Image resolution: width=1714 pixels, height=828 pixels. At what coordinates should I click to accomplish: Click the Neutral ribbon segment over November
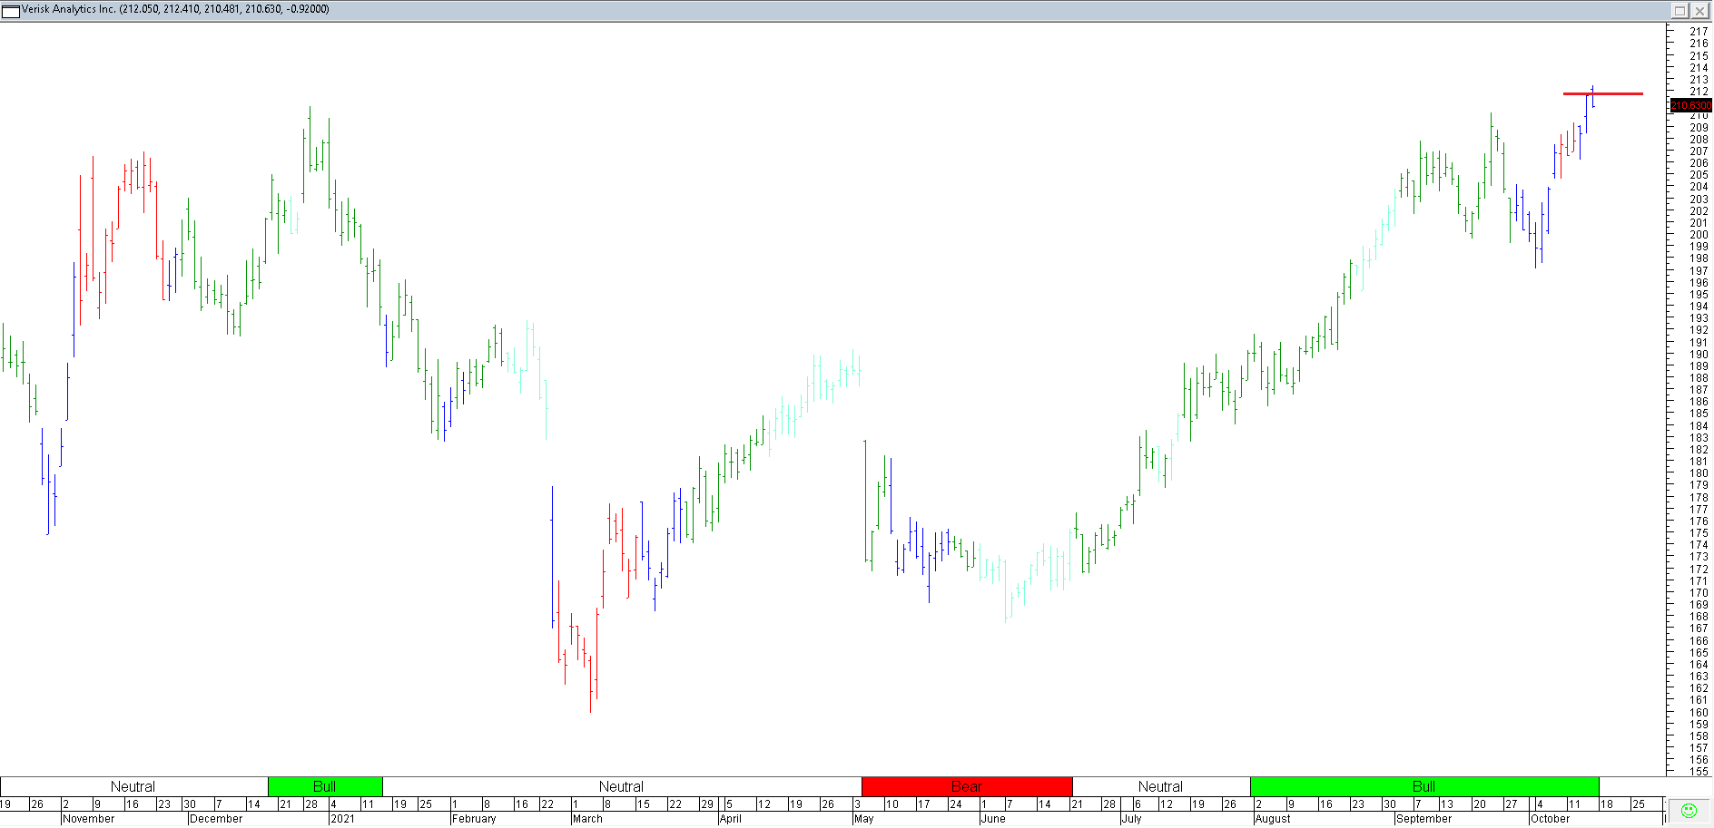pyautogui.click(x=133, y=786)
